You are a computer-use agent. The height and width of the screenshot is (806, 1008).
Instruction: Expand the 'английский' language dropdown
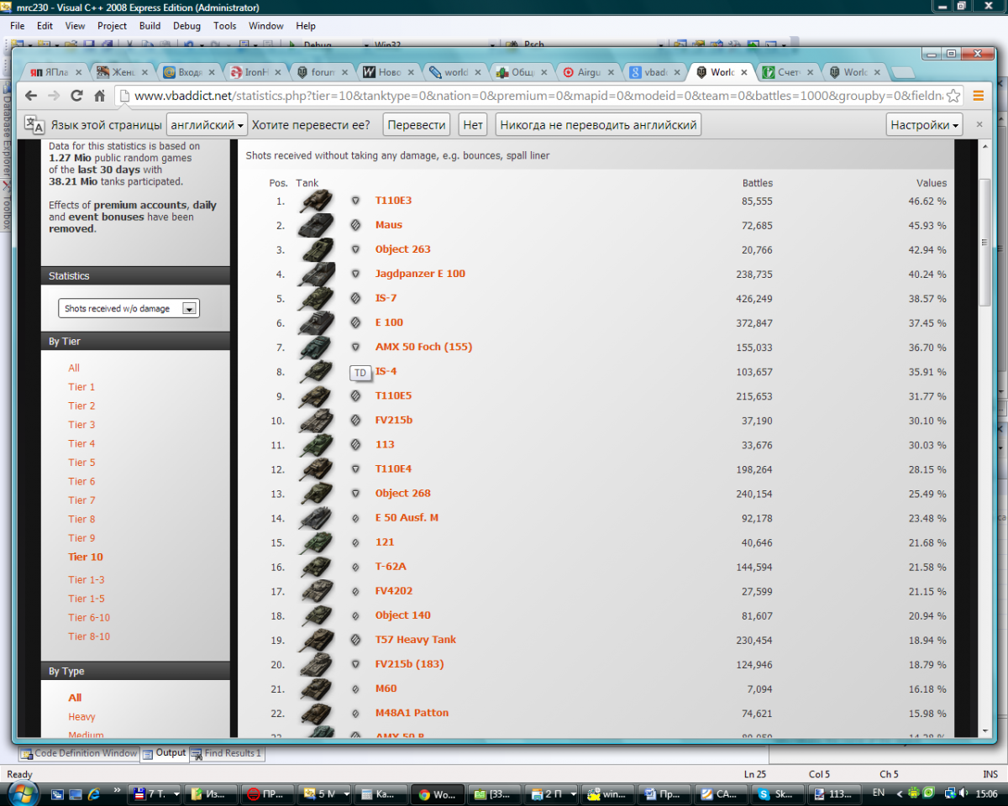(207, 125)
